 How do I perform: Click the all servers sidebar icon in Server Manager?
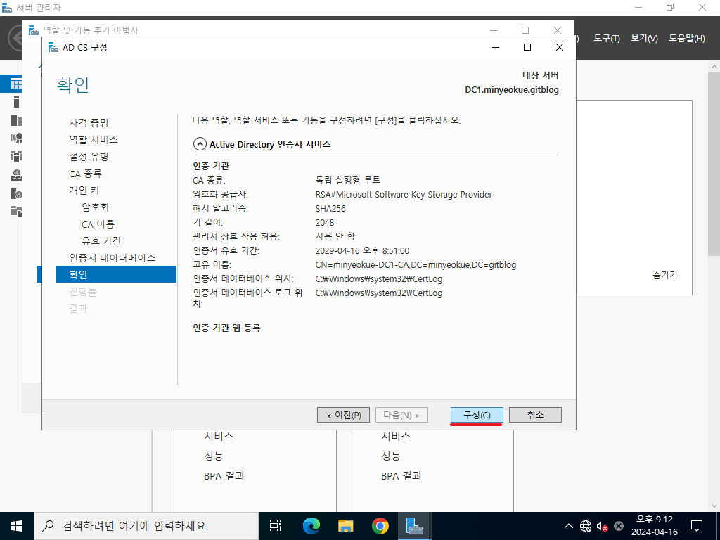coord(17,120)
